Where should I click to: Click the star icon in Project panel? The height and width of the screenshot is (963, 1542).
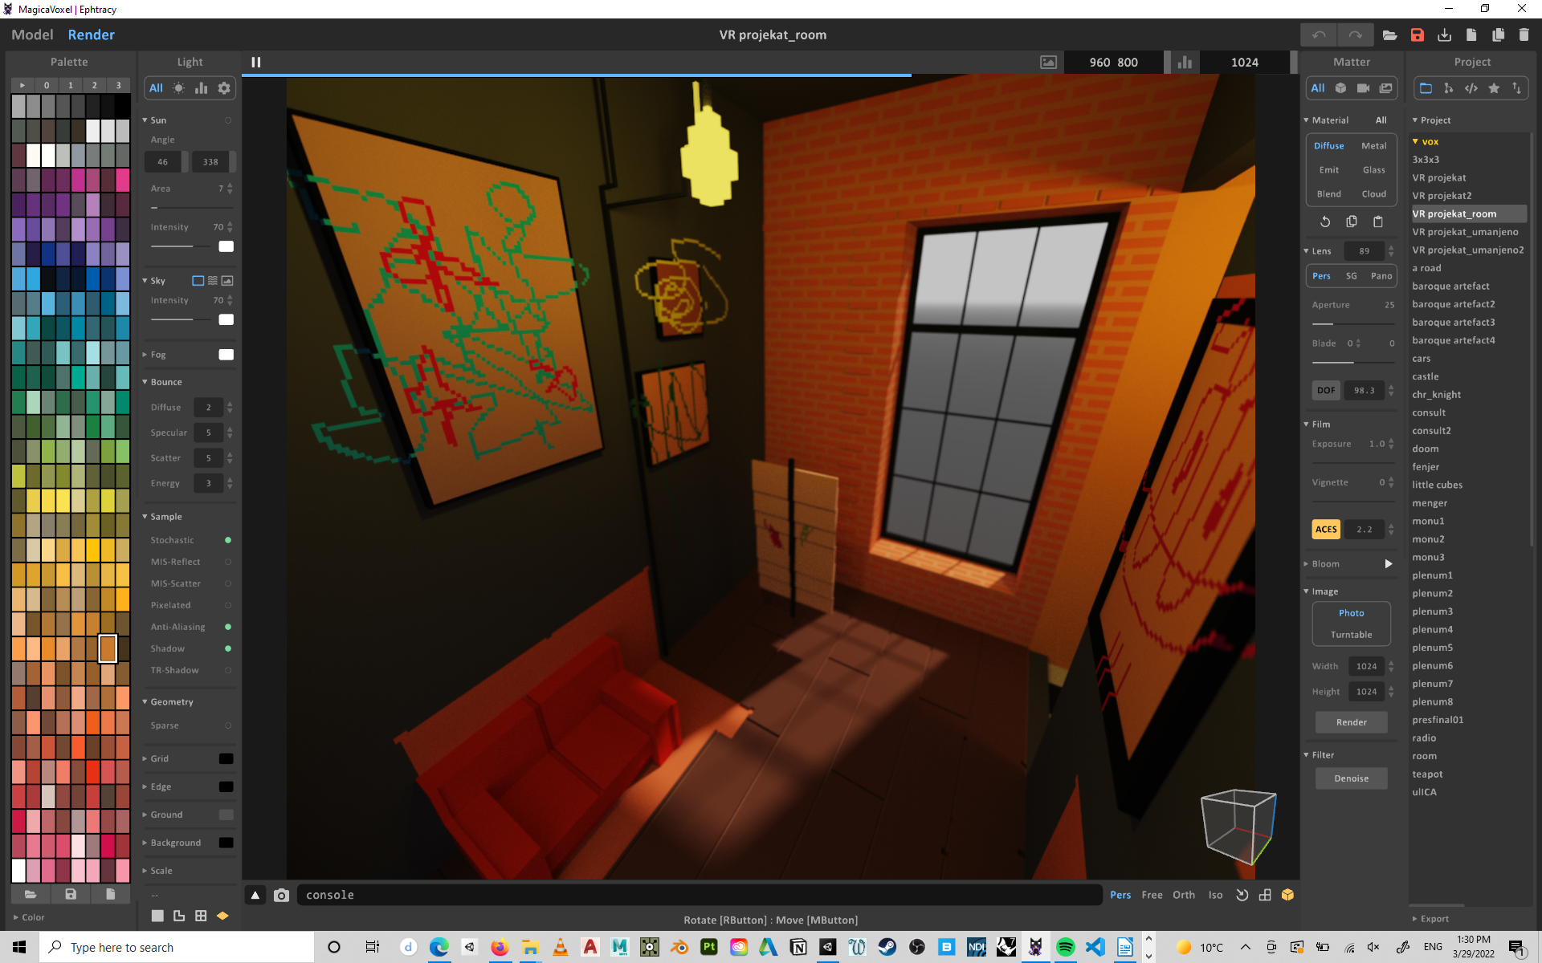(x=1494, y=88)
